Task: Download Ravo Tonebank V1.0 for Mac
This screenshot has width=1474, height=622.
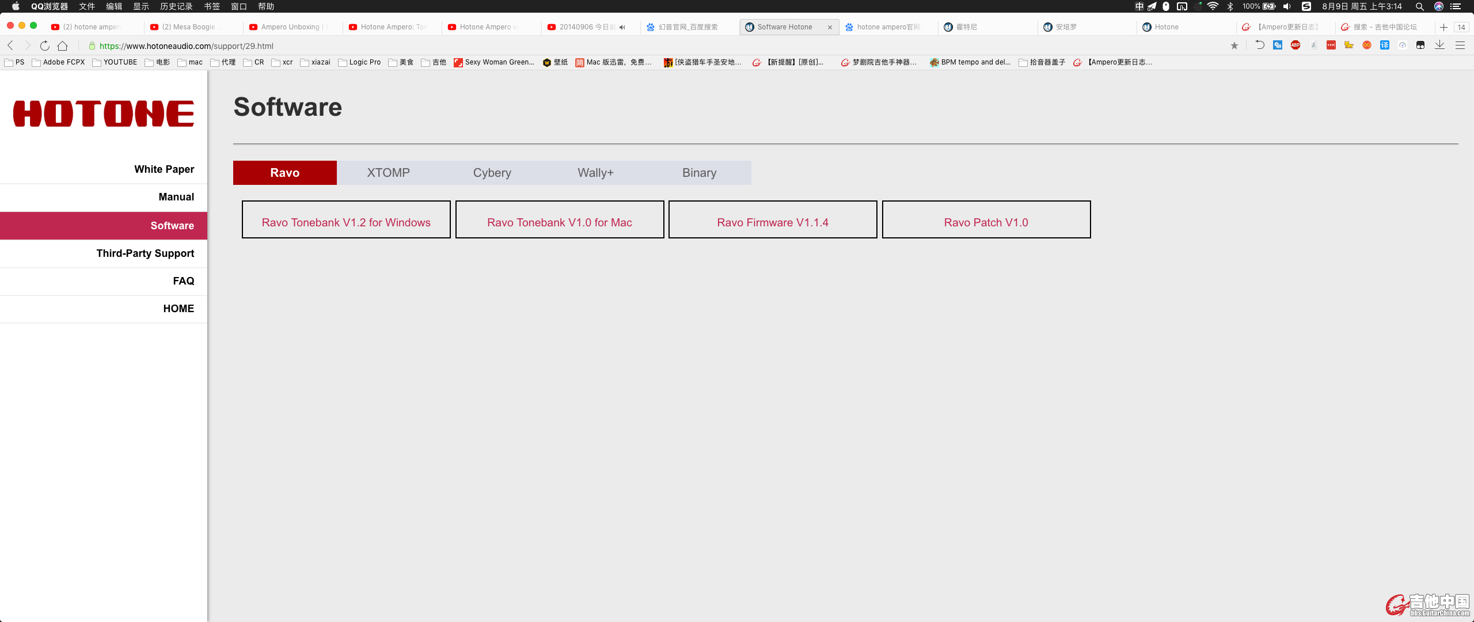Action: (560, 219)
